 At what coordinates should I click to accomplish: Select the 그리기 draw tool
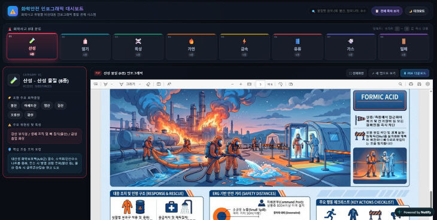(x=127, y=84)
